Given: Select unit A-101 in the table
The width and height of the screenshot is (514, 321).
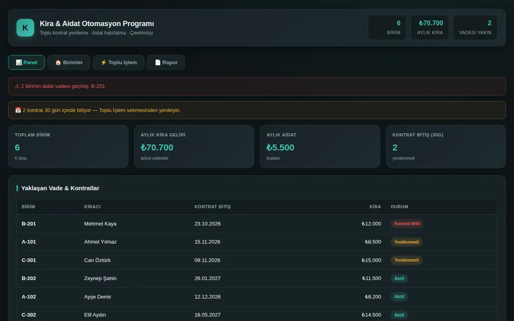Looking at the screenshot, I should pos(29,242).
